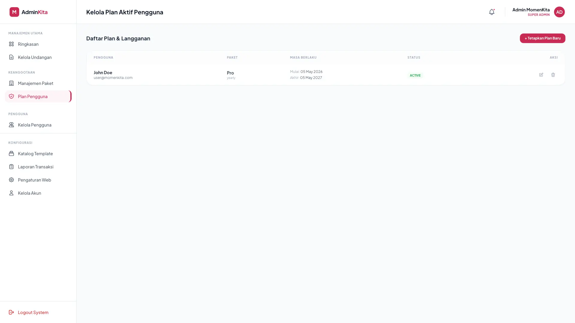Click the AD profile avatar
Viewport: 575px width, 323px height.
click(x=559, y=12)
